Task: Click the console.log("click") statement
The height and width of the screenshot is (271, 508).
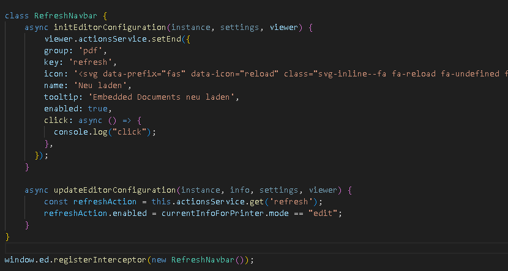Action: (x=105, y=132)
